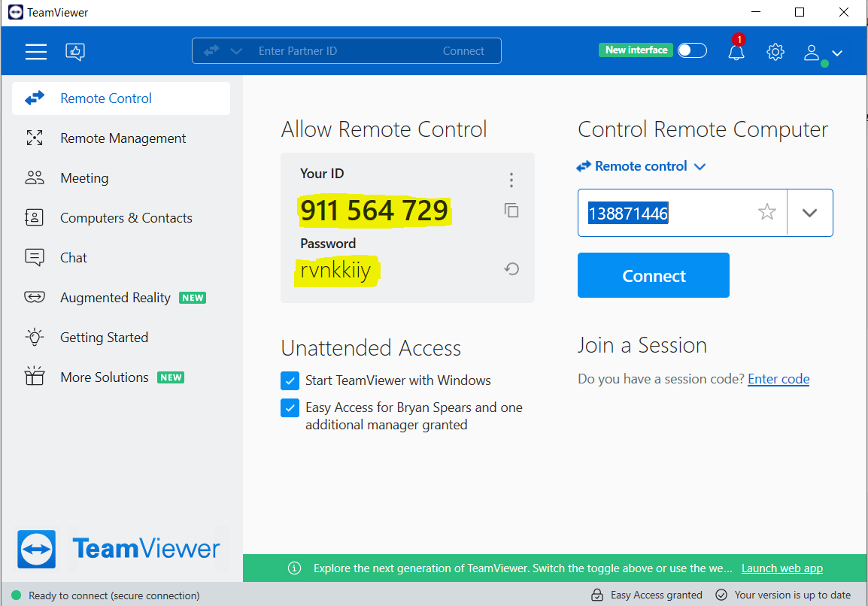
Task: Open the user account profile icon
Action: (812, 53)
